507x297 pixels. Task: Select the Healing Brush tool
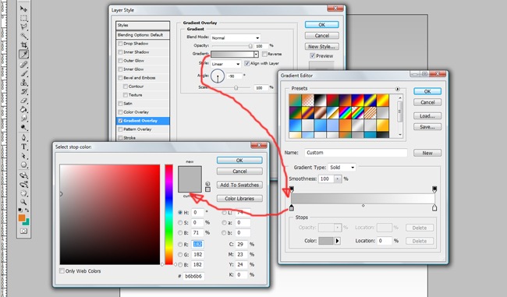[x=23, y=65]
